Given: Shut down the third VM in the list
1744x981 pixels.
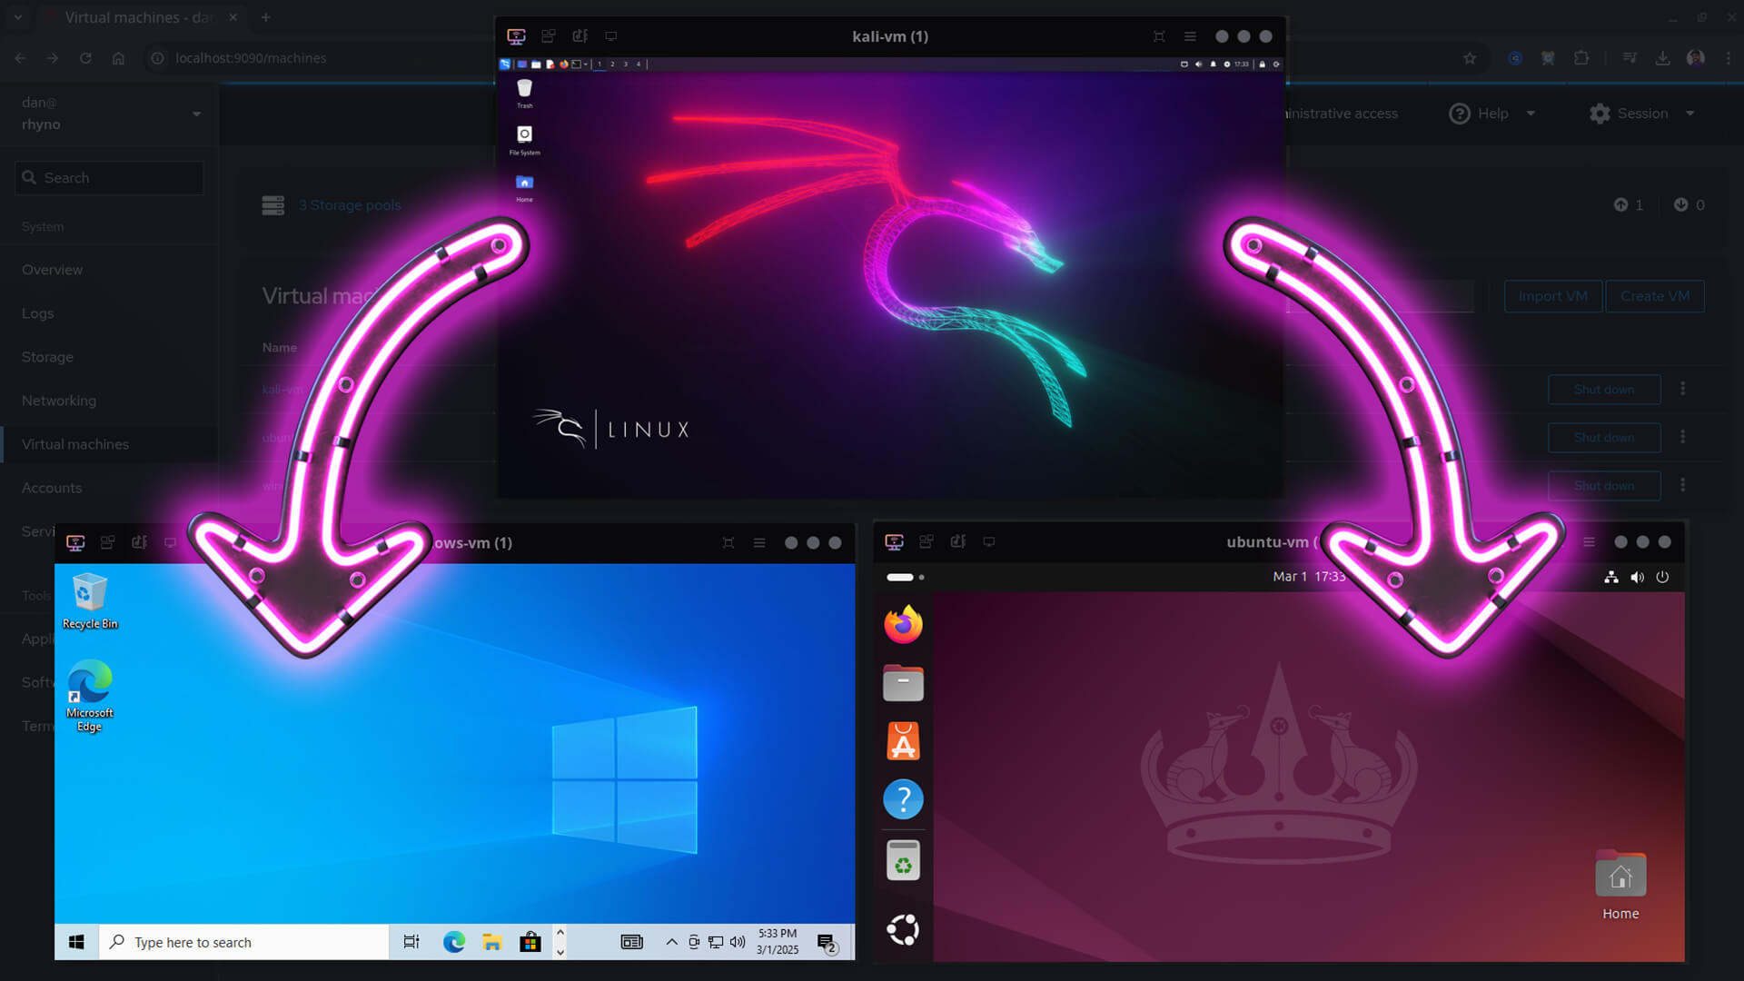Looking at the screenshot, I should pos(1604,485).
